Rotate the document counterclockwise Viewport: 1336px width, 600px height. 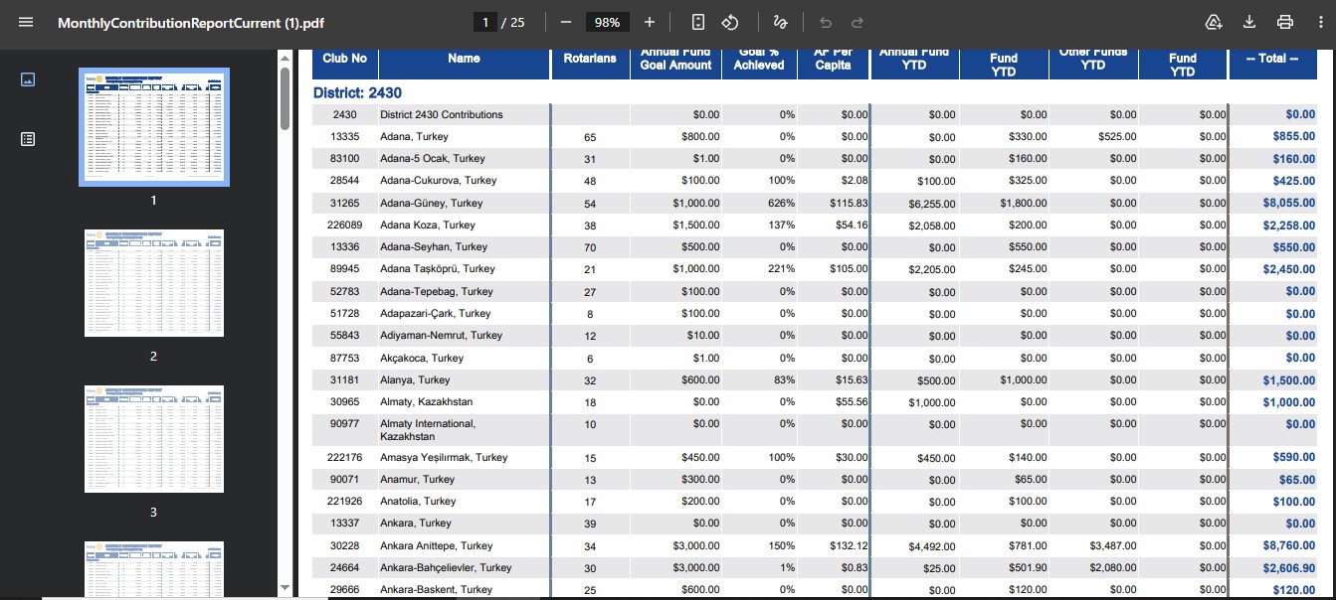[x=730, y=22]
